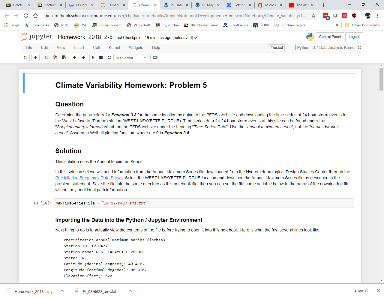Click browser back arrow
This screenshot has width=384, height=298.
coord(7,16)
